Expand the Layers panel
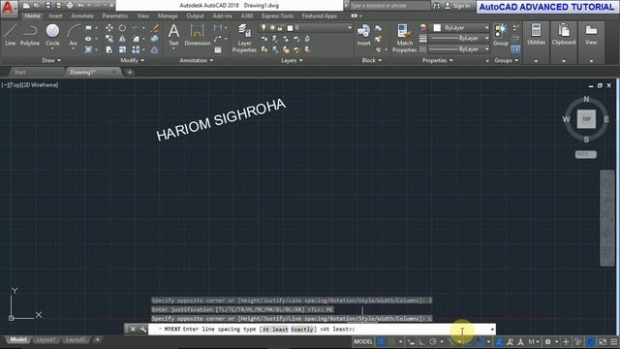Viewport: 620px width, 349px height. [292, 60]
